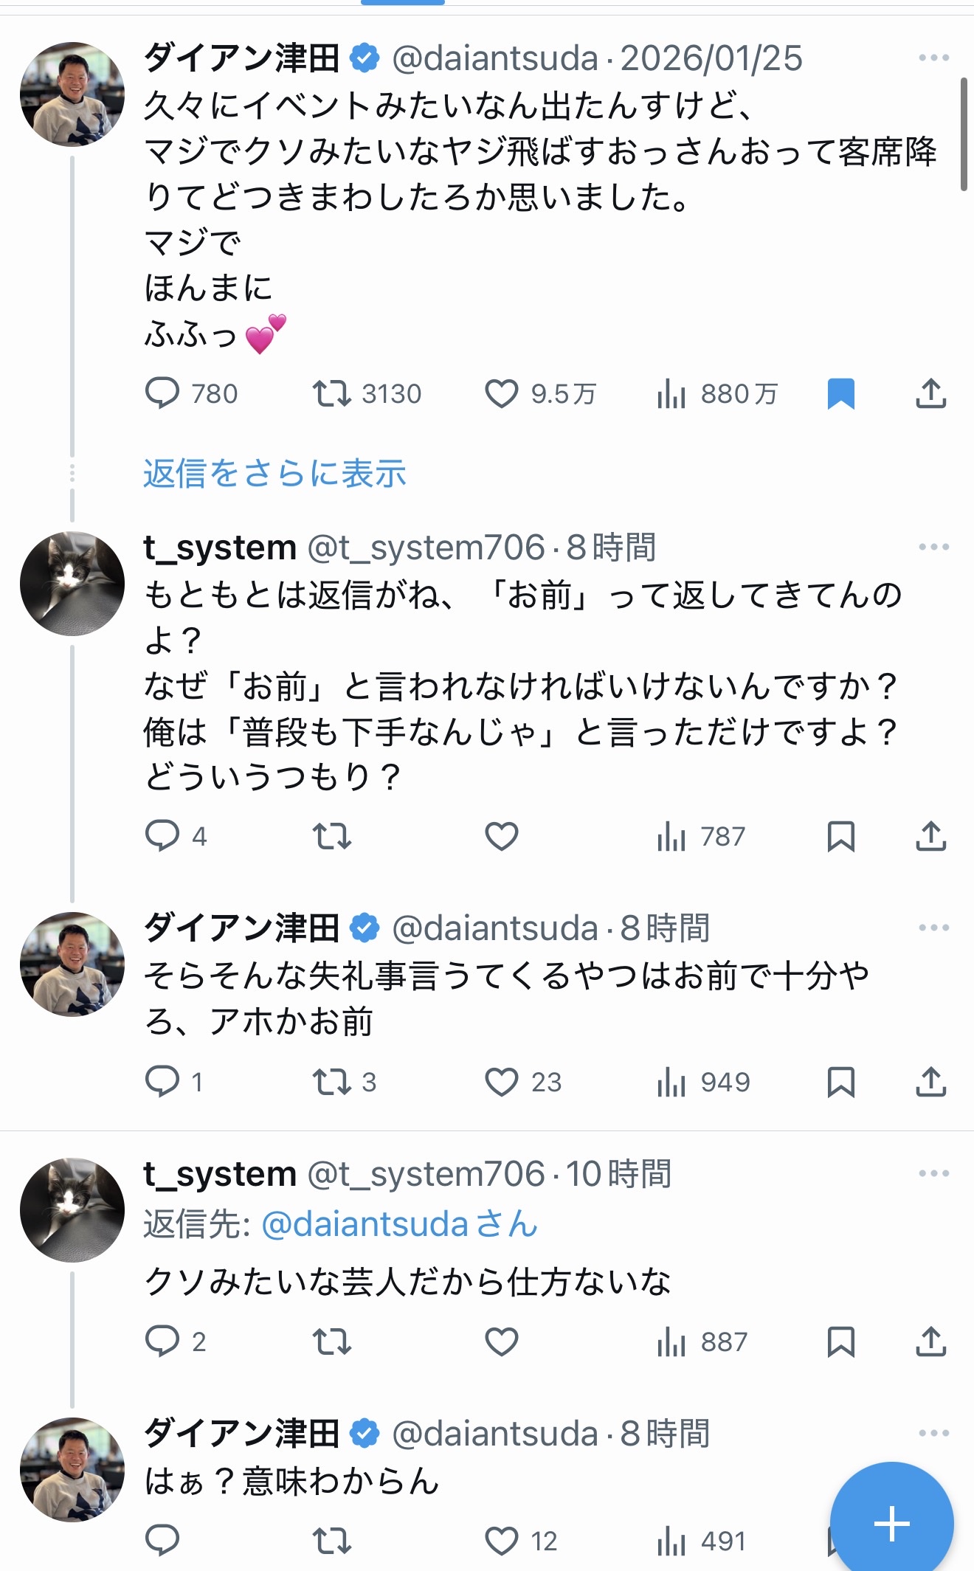This screenshot has height=1571, width=974.
Task: Like t_system's 「お前」 reply tweet
Action: [x=502, y=836]
